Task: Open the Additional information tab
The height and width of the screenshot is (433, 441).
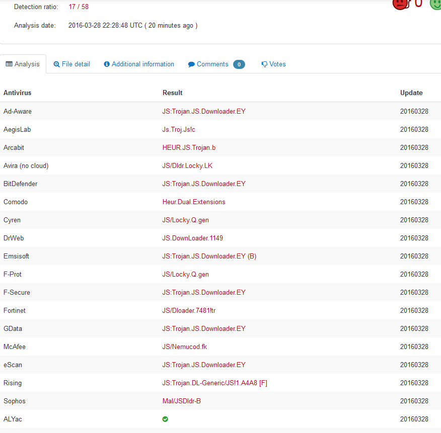Action: [x=139, y=64]
